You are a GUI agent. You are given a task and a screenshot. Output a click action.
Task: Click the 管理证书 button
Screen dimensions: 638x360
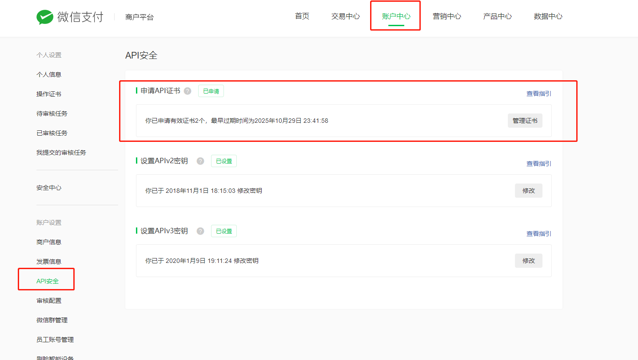tap(525, 121)
